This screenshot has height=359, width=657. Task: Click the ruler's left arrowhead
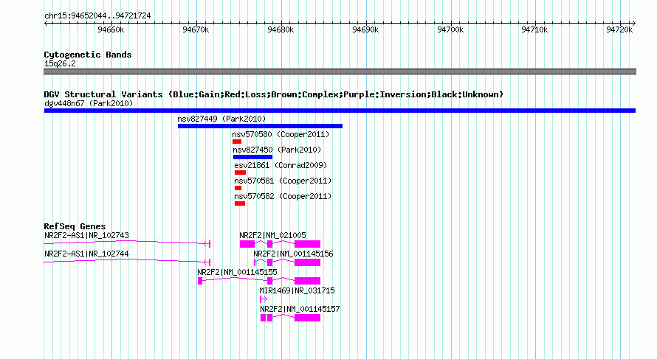[x=46, y=24]
